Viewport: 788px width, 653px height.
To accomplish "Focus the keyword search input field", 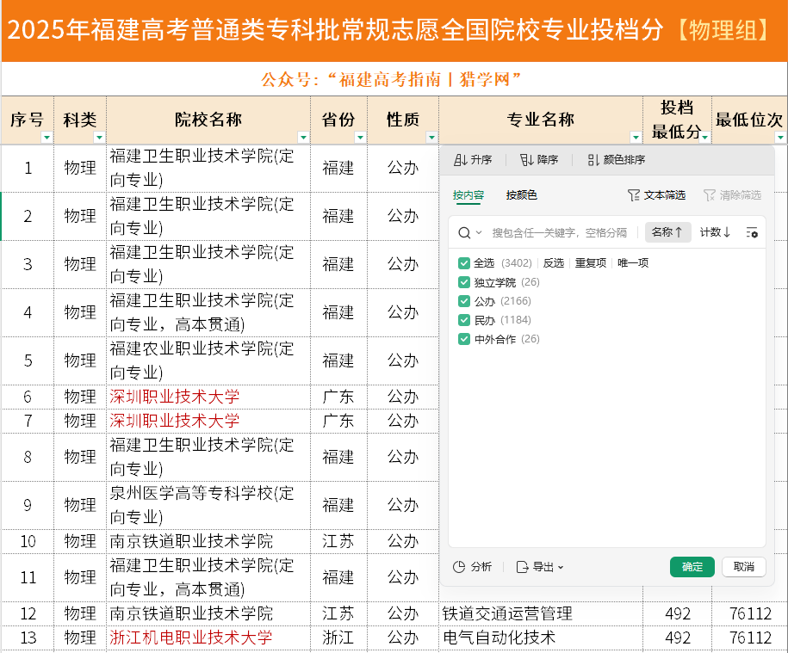I will pos(559,233).
